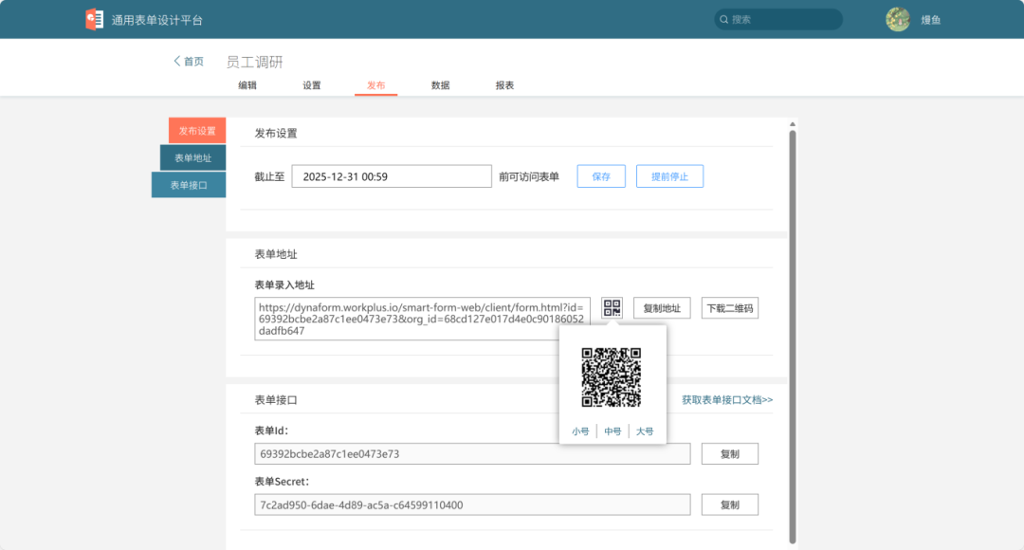Open the 截止至 deadline date picker
The image size is (1024, 550).
[x=391, y=175]
